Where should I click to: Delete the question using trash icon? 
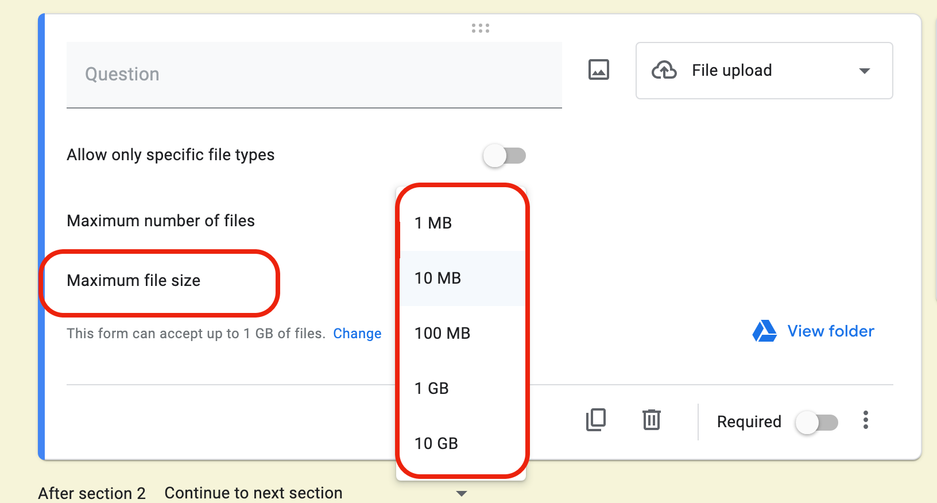click(652, 420)
